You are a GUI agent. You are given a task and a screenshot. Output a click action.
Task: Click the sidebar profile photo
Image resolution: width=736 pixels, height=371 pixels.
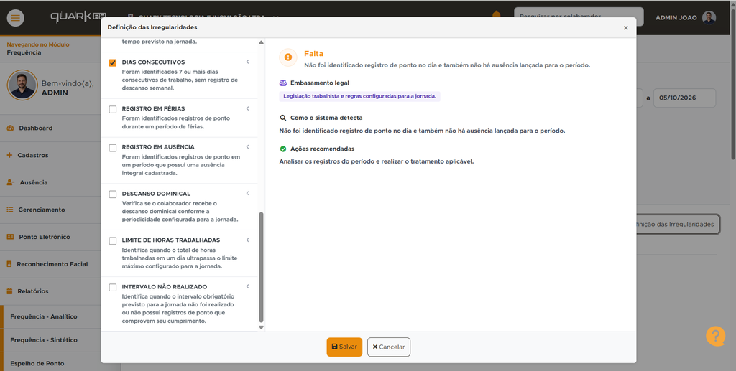click(x=22, y=85)
